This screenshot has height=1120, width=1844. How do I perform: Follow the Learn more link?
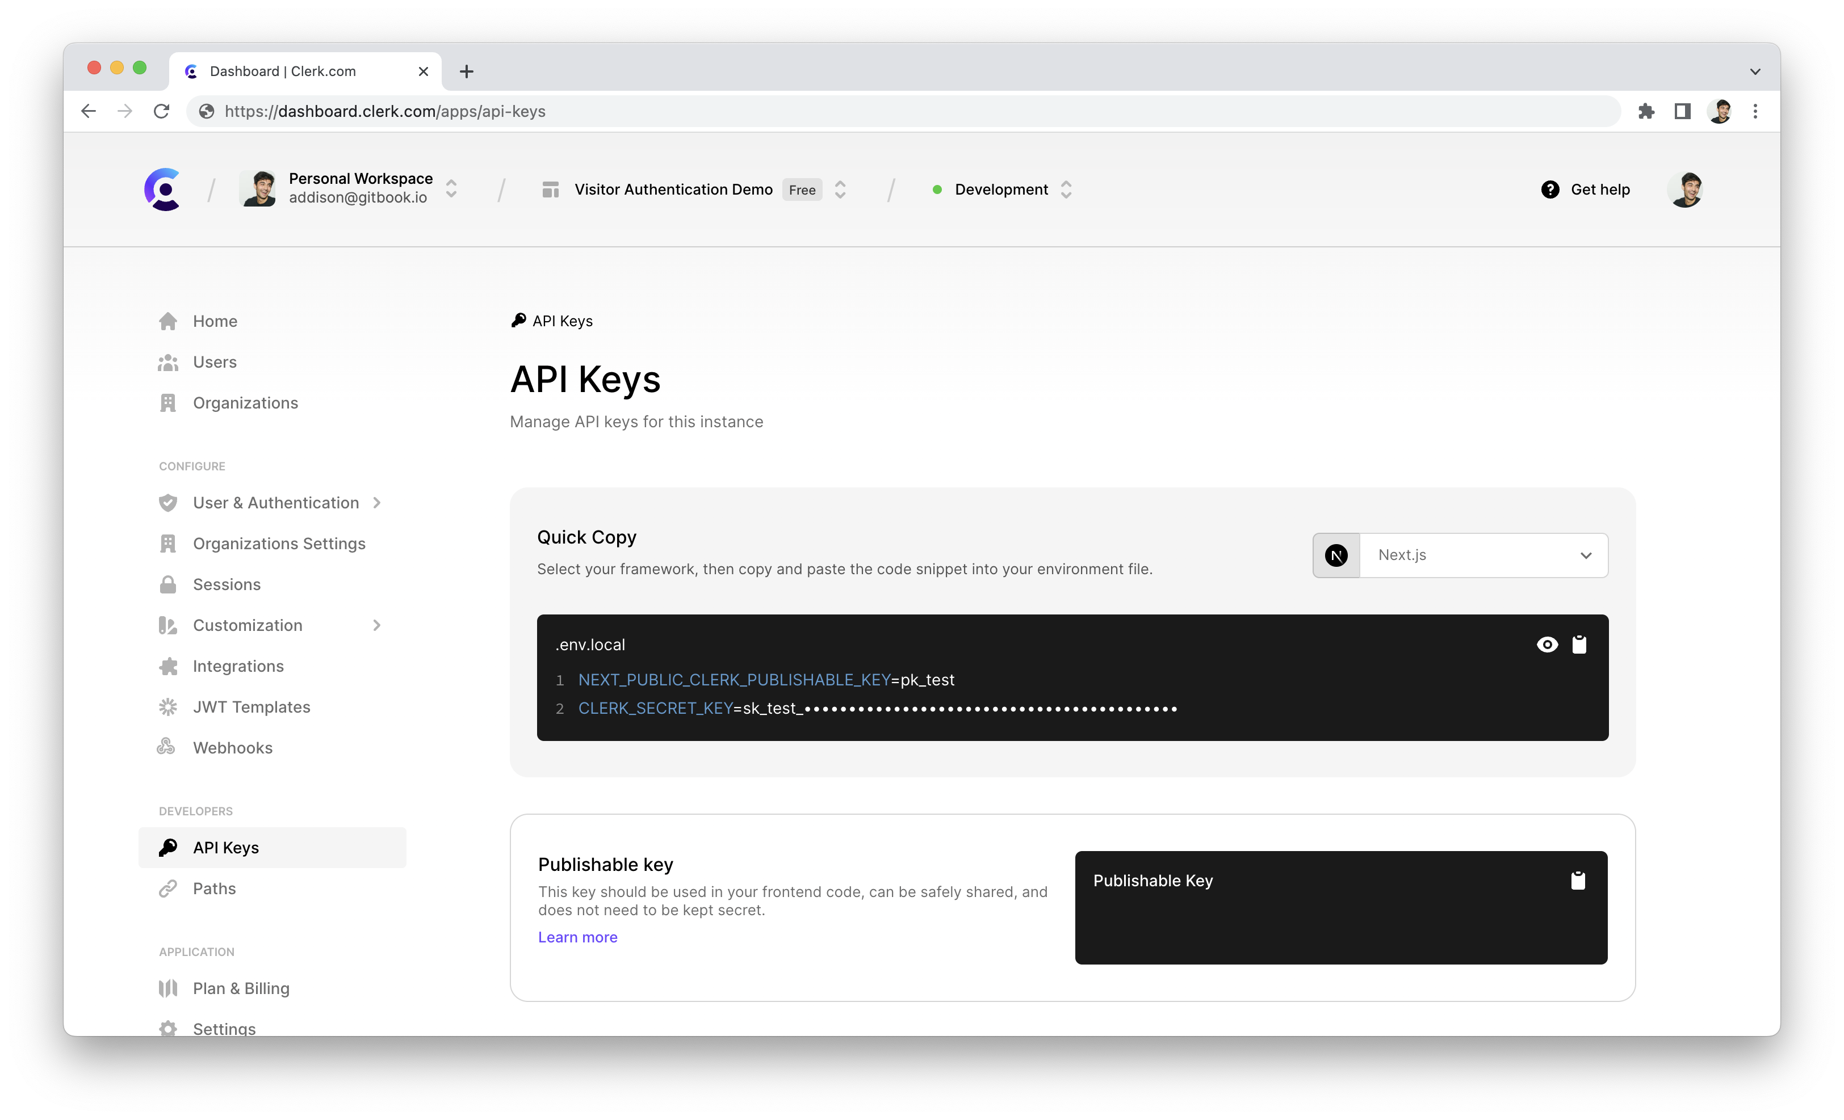click(577, 937)
